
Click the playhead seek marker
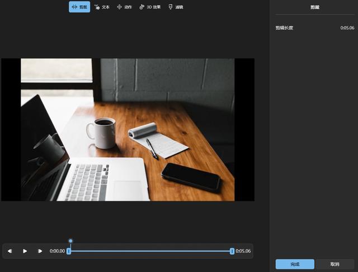tap(70, 241)
